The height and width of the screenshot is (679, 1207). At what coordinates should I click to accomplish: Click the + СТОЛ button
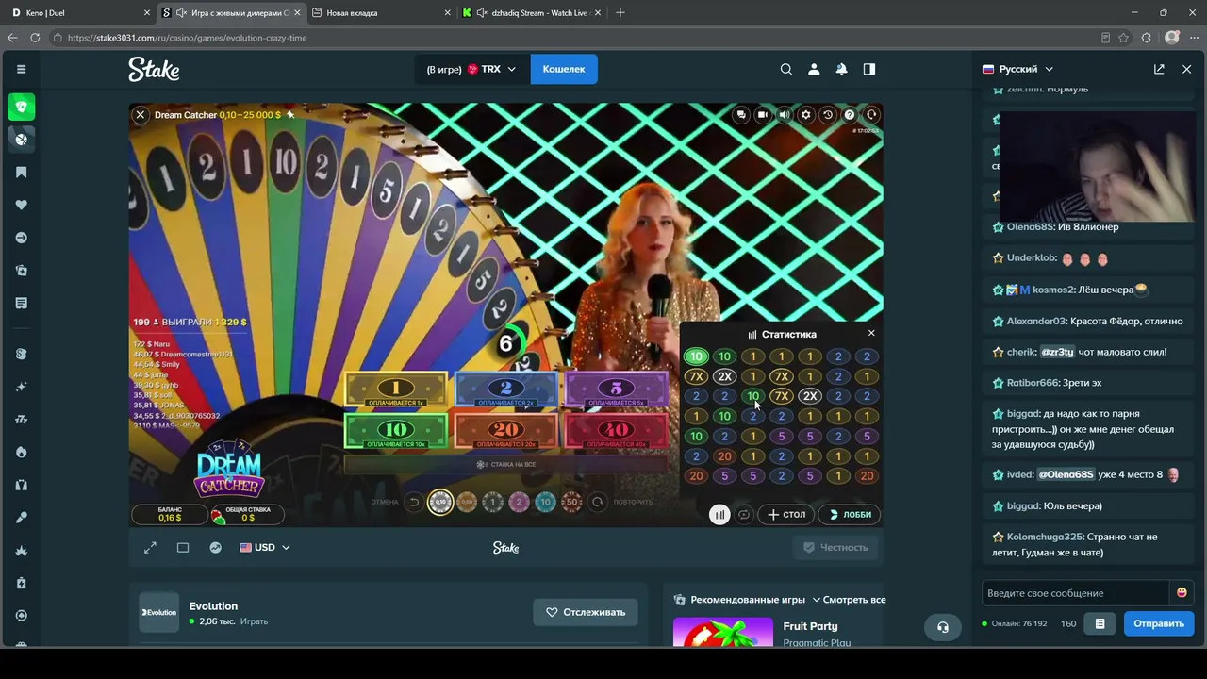point(786,515)
